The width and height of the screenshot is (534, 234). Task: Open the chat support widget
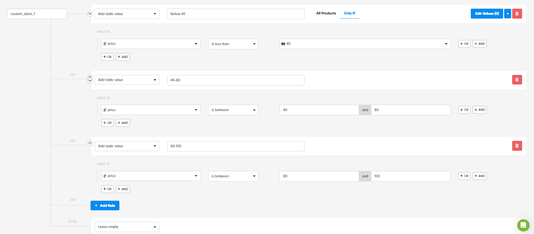coord(523,225)
